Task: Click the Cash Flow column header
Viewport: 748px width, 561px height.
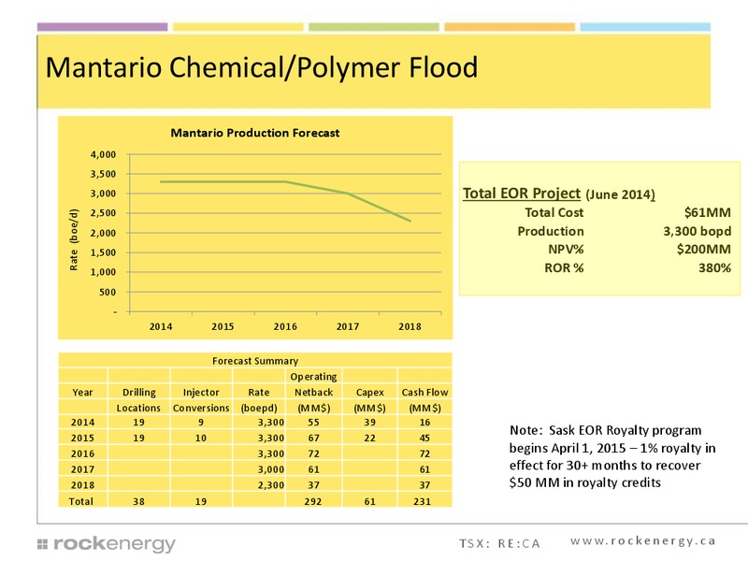Action: point(424,392)
